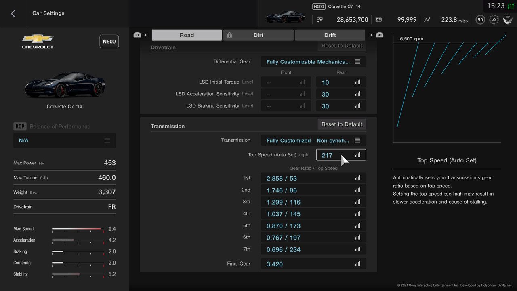This screenshot has width=517, height=291.
Task: Click the S sportsmanship rating icon
Action: click(x=508, y=19)
